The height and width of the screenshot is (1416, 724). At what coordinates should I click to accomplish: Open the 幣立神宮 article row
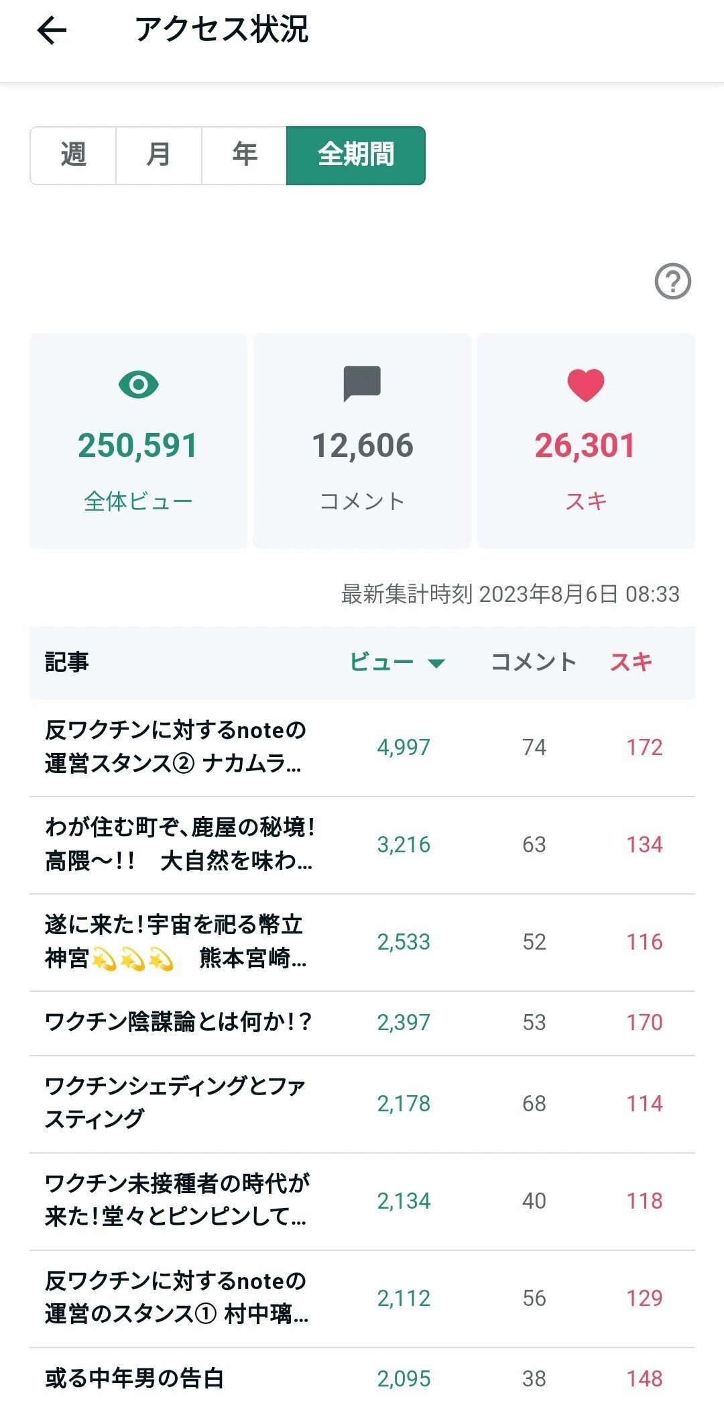tap(362, 942)
